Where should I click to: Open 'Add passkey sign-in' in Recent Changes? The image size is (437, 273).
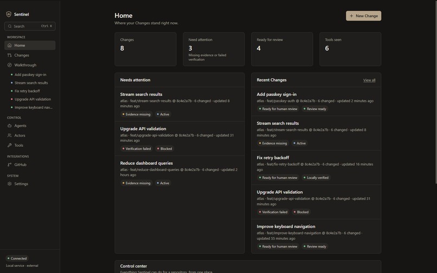(316, 101)
